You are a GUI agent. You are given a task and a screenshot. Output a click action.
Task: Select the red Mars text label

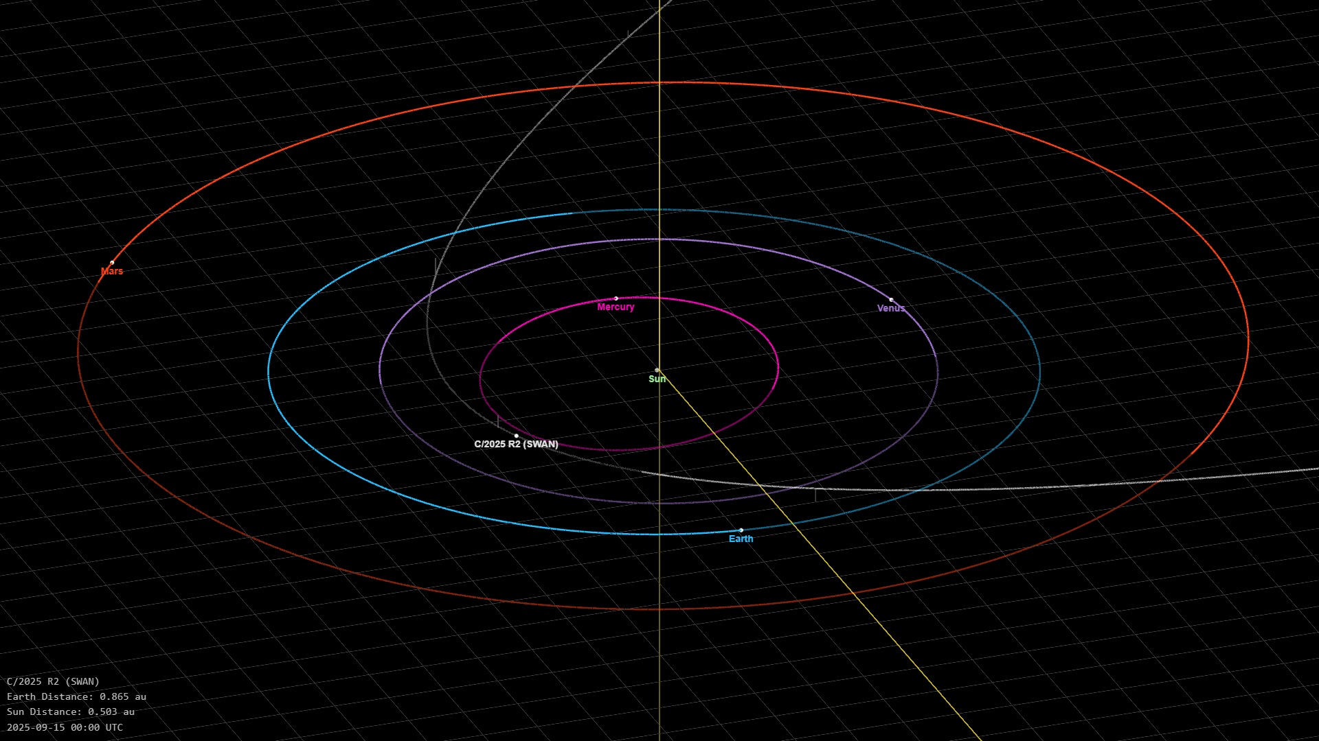tap(112, 272)
